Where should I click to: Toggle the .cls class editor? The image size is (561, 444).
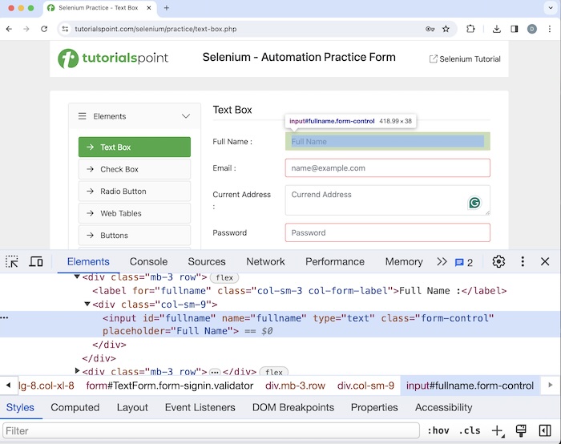[x=470, y=430]
